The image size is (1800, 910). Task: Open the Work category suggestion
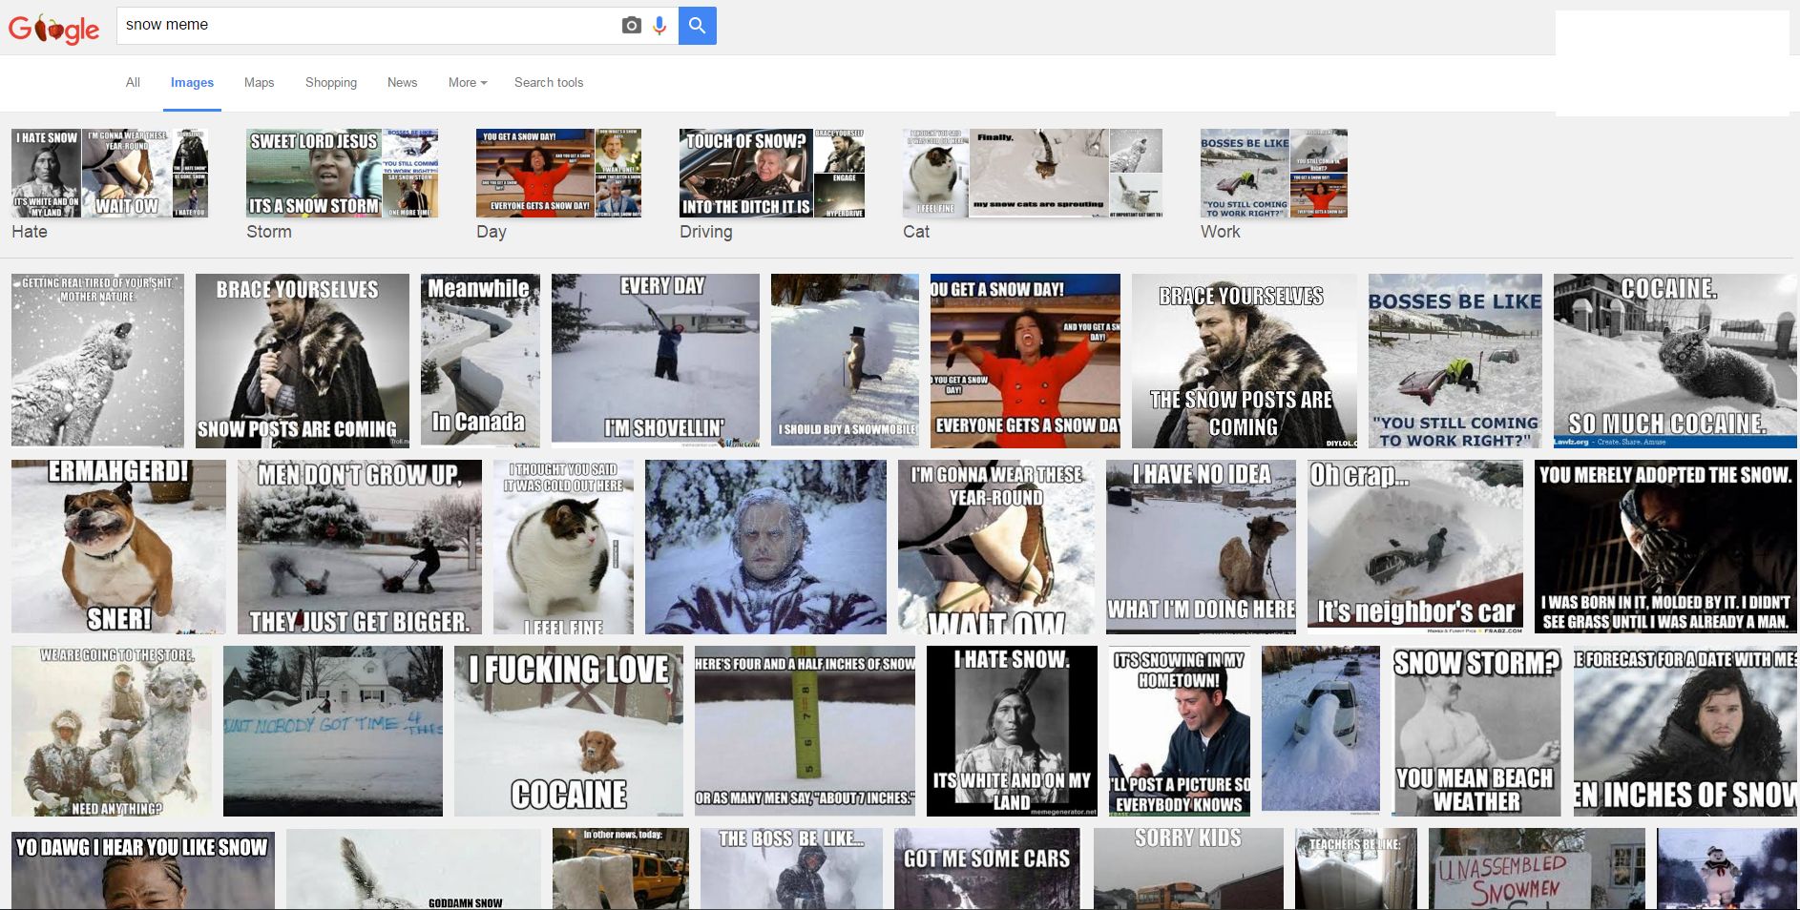coord(1274,184)
